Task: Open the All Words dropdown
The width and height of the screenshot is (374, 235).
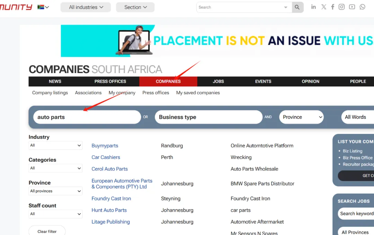Action: 357,117
